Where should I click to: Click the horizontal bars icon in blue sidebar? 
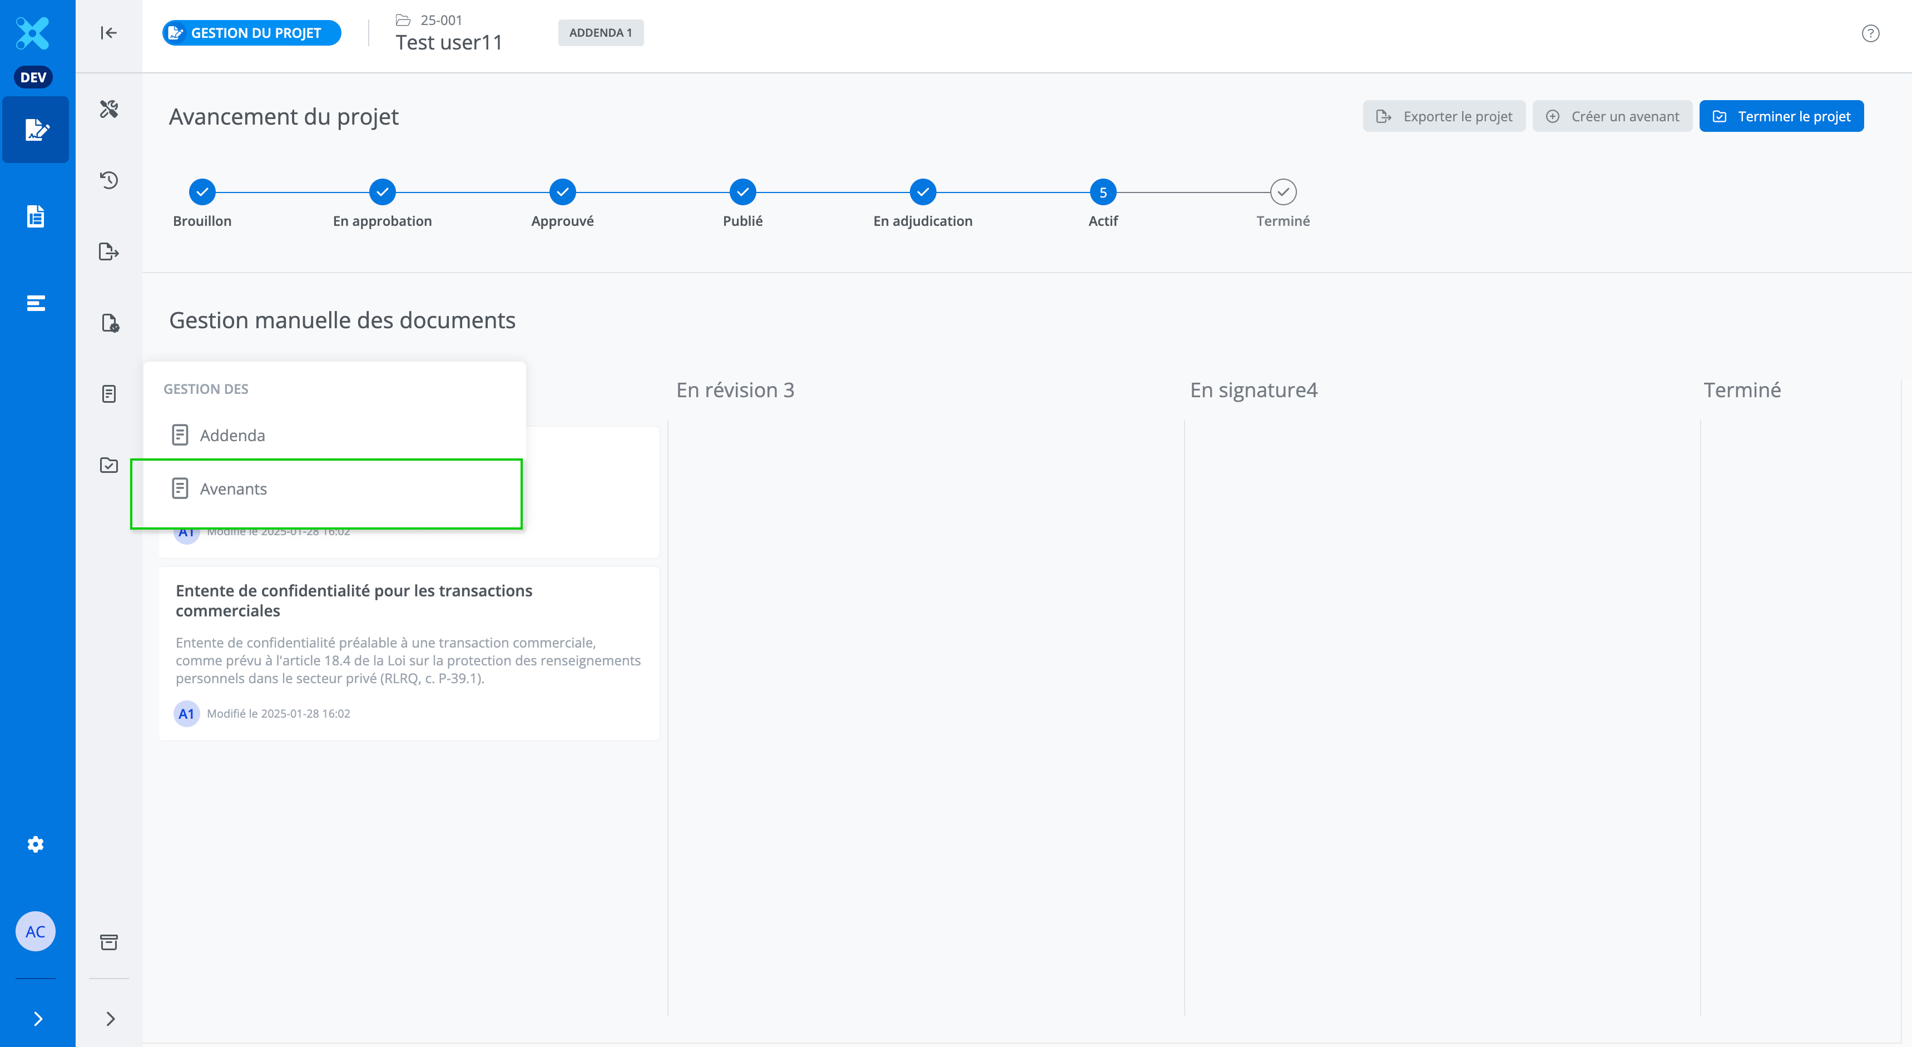point(36,303)
